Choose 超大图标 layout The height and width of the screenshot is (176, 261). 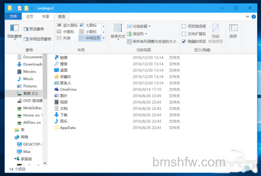pos(67,25)
